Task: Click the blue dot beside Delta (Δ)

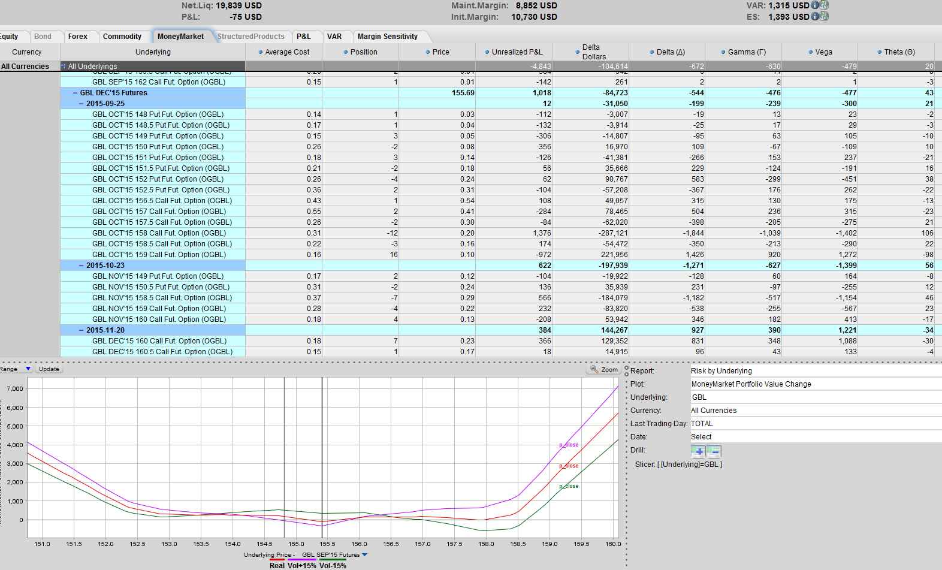Action: coord(651,52)
